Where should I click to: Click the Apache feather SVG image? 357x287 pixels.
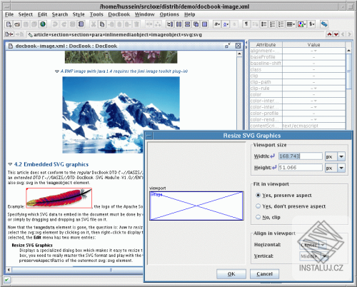point(59,198)
